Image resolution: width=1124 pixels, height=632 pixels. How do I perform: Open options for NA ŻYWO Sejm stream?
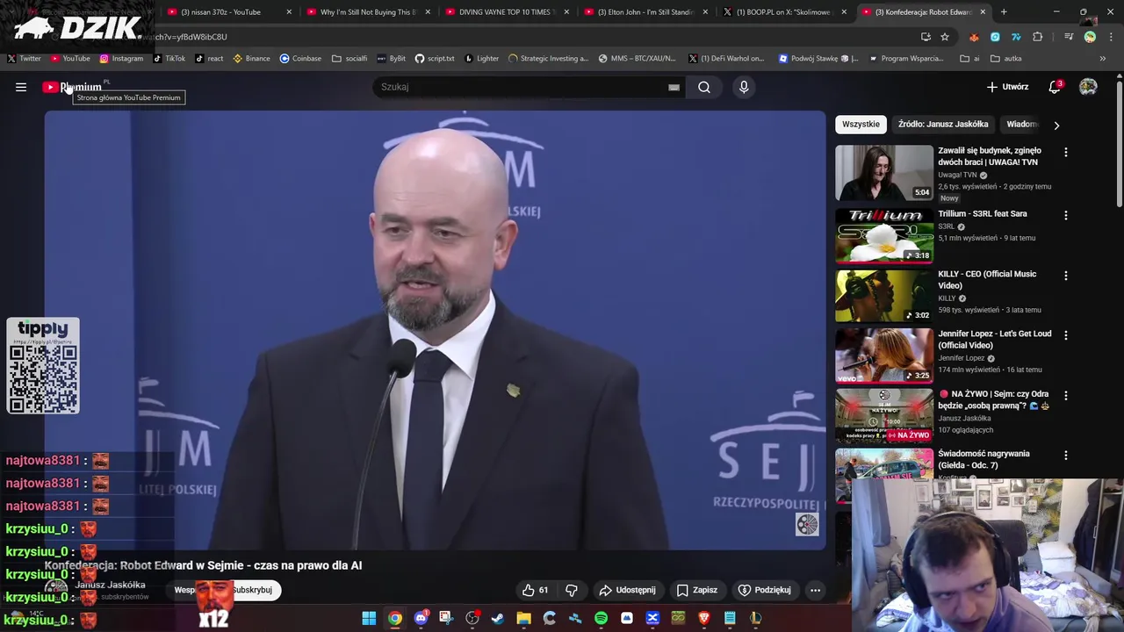point(1066,396)
